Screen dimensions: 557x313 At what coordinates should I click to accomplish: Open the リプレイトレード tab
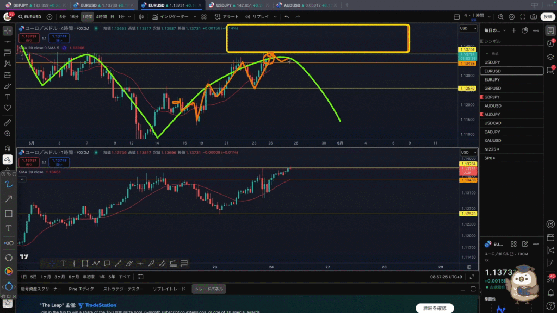click(169, 289)
